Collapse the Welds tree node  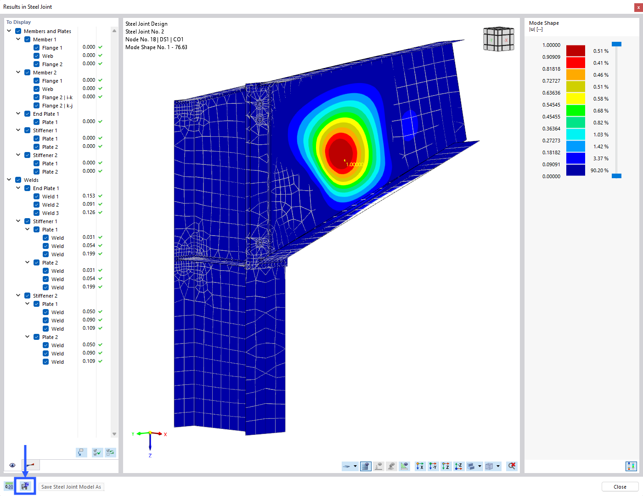[9, 180]
